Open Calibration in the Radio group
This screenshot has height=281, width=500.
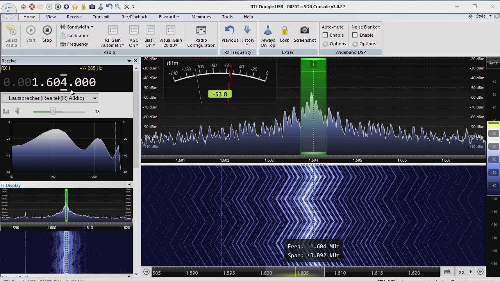click(x=75, y=36)
